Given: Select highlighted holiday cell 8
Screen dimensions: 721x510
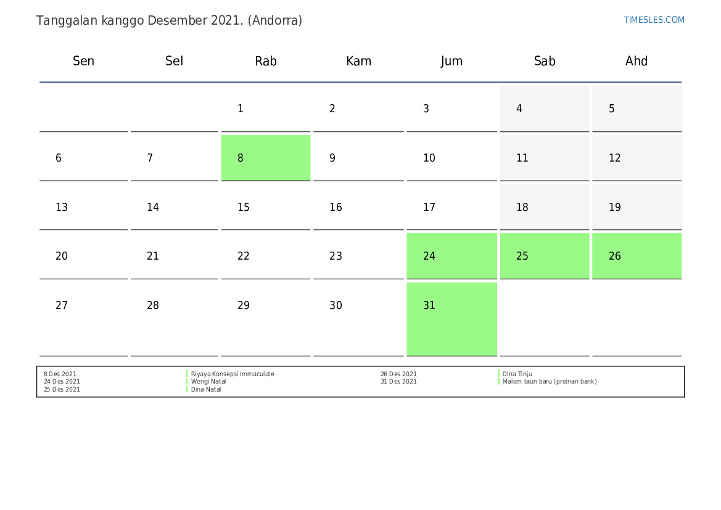Looking at the screenshot, I should pos(266,158).
